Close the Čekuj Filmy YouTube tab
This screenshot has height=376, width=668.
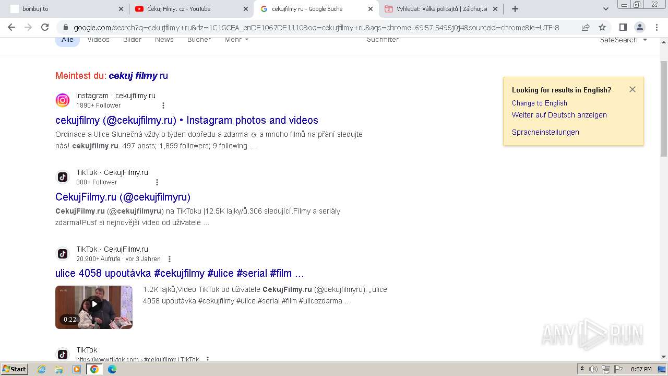245,9
